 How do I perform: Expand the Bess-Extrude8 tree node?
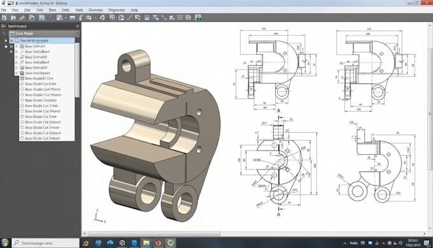point(17,68)
